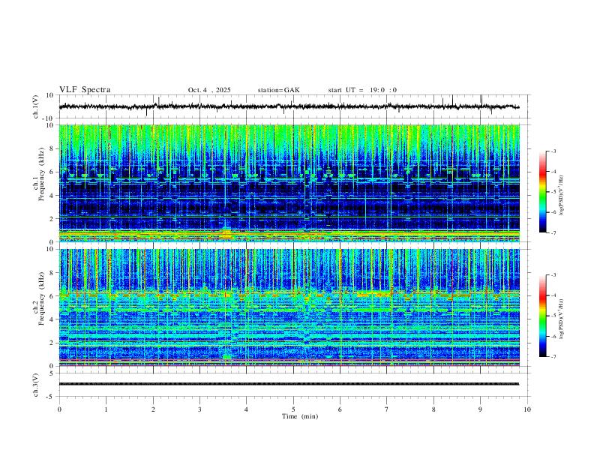Click the ch.1 voltage waveform trace

[x=289, y=106]
